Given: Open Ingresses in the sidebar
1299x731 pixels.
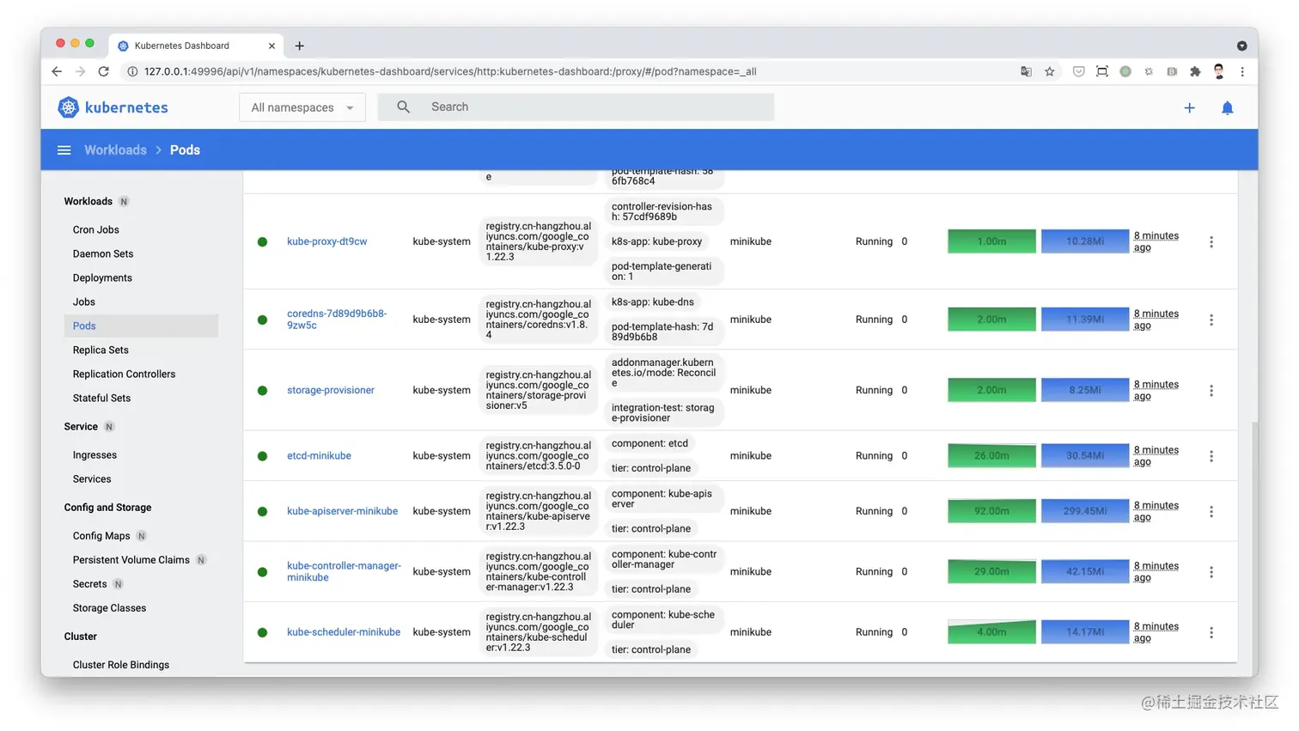Looking at the screenshot, I should point(95,454).
